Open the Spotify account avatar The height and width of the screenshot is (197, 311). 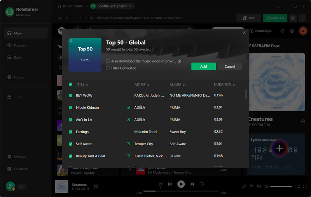[303, 31]
